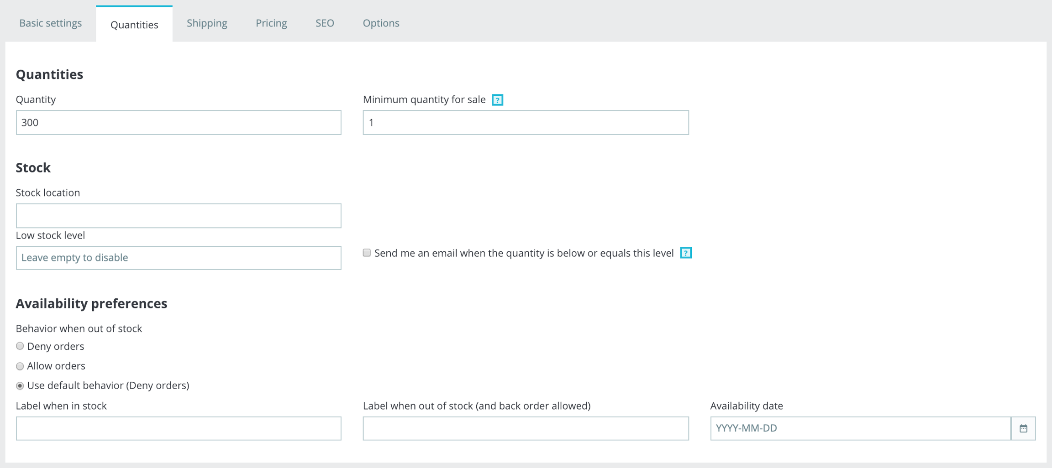Screen dimensions: 1052x468
Task: Click the Stock location text field
Action: pyautogui.click(x=179, y=216)
